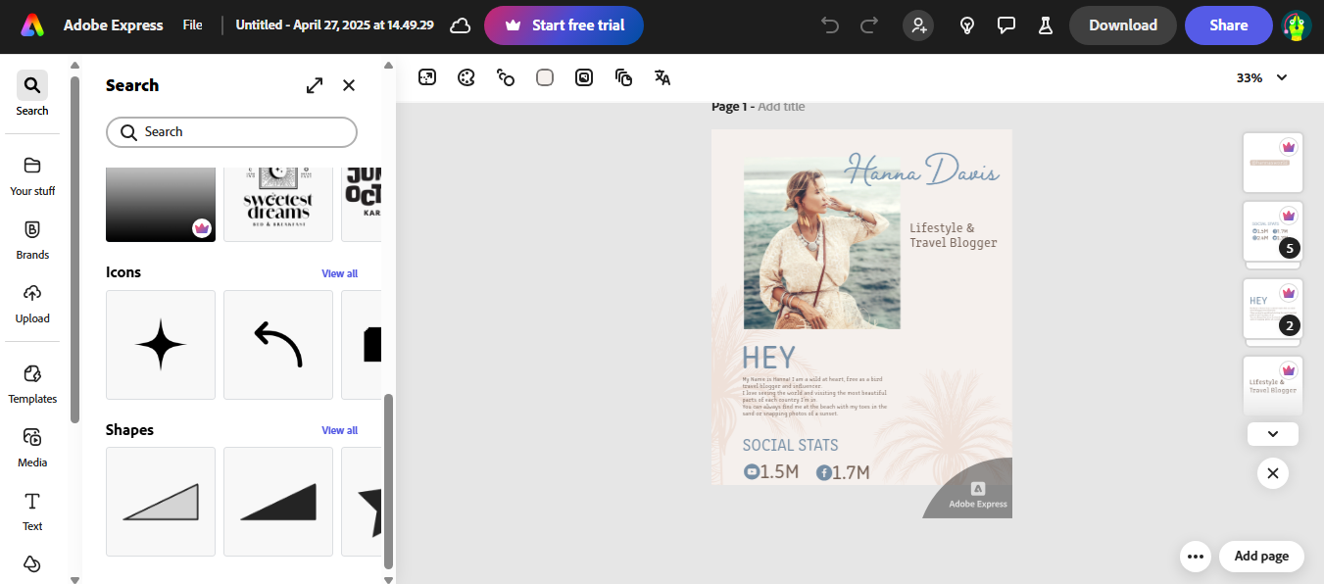Open the three-dots more options button
The width and height of the screenshot is (1324, 584).
(x=1195, y=556)
